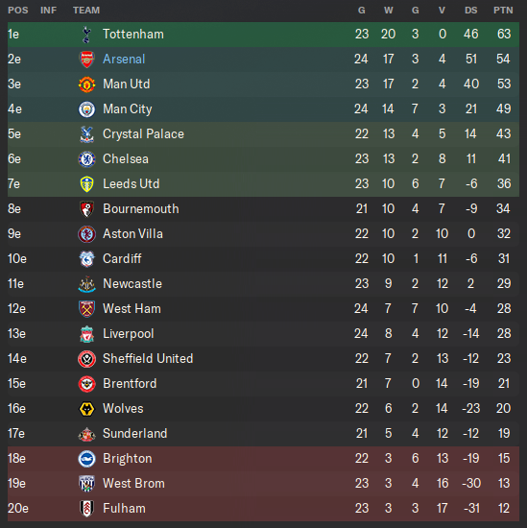The image size is (527, 528).
Task: Click the Man City badge icon
Action: pyautogui.click(x=87, y=109)
